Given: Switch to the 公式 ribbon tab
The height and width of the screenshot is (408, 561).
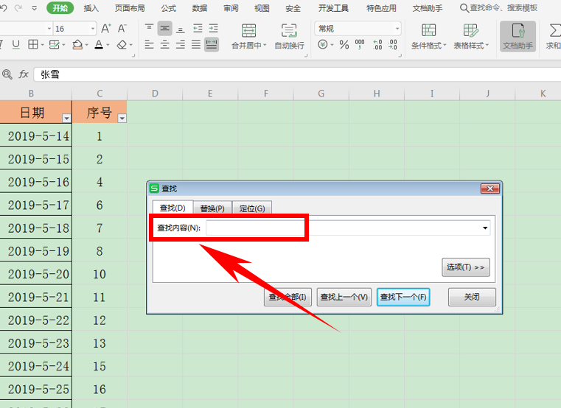Looking at the screenshot, I should coord(168,8).
